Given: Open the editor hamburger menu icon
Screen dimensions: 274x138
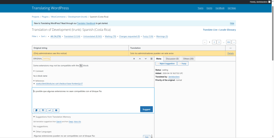Looking at the screenshot, I should click(x=151, y=59).
